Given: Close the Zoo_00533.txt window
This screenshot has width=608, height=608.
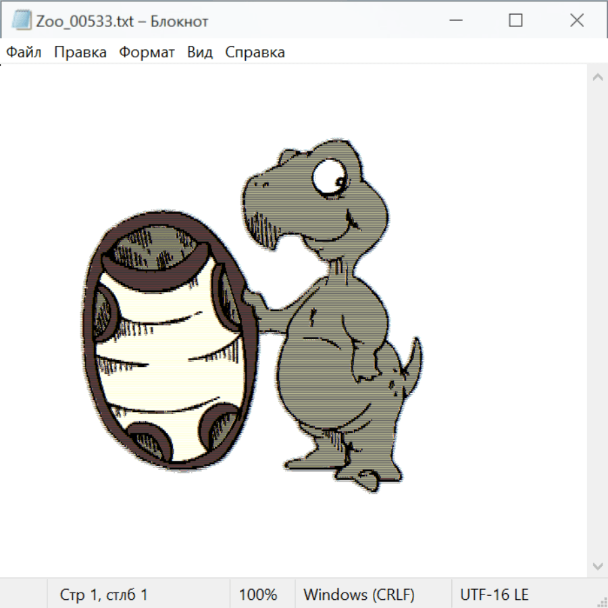Looking at the screenshot, I should click(x=576, y=20).
